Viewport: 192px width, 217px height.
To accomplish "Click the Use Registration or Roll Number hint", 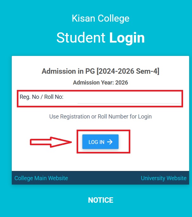I will 100,117.
